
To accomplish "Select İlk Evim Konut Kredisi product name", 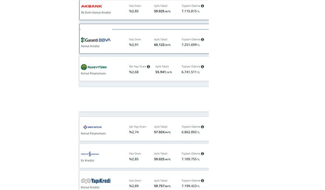I will (96, 12).
